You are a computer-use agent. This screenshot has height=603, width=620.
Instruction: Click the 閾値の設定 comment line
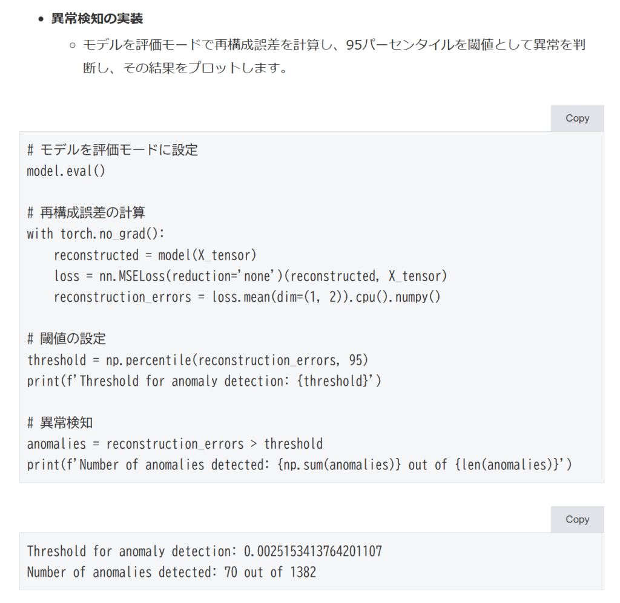click(67, 339)
